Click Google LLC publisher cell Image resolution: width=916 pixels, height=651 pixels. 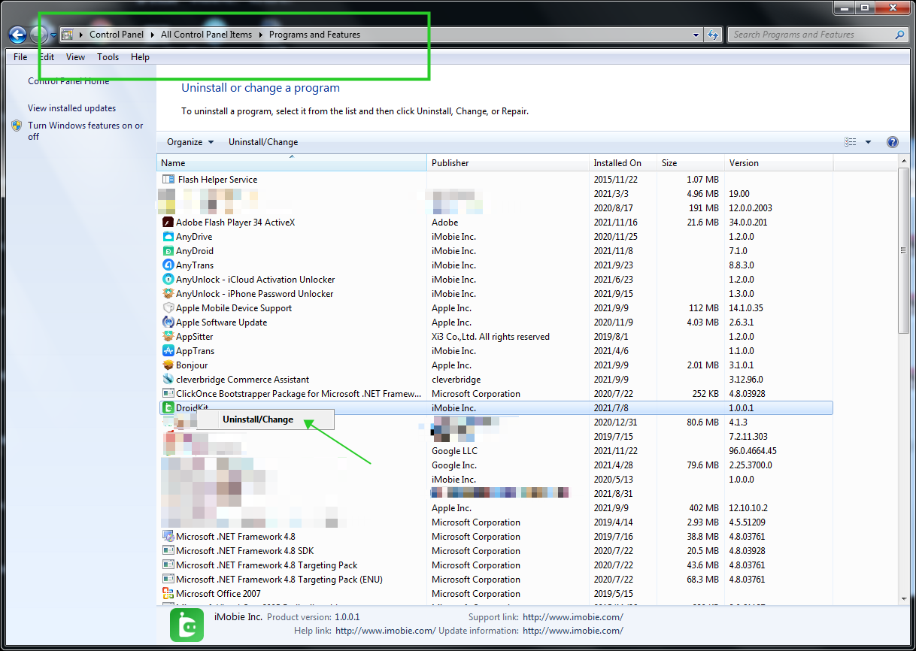[454, 451]
